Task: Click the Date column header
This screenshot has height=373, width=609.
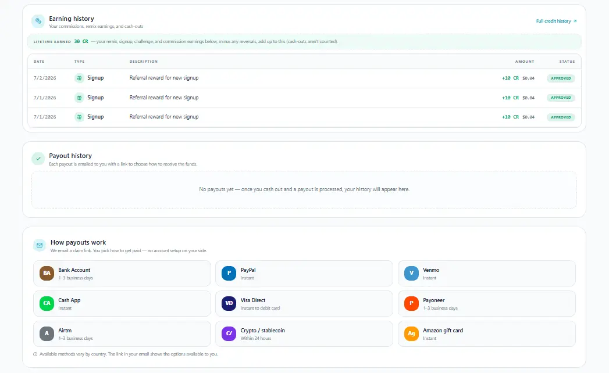Action: 39,62
